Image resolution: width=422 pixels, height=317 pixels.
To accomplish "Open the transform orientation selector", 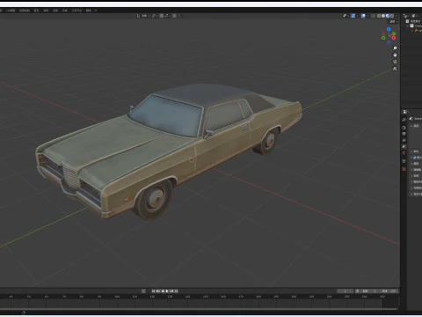I will click(142, 16).
